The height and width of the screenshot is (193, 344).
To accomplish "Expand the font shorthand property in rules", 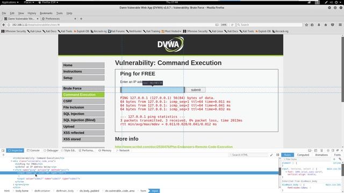I will (x=286, y=172).
